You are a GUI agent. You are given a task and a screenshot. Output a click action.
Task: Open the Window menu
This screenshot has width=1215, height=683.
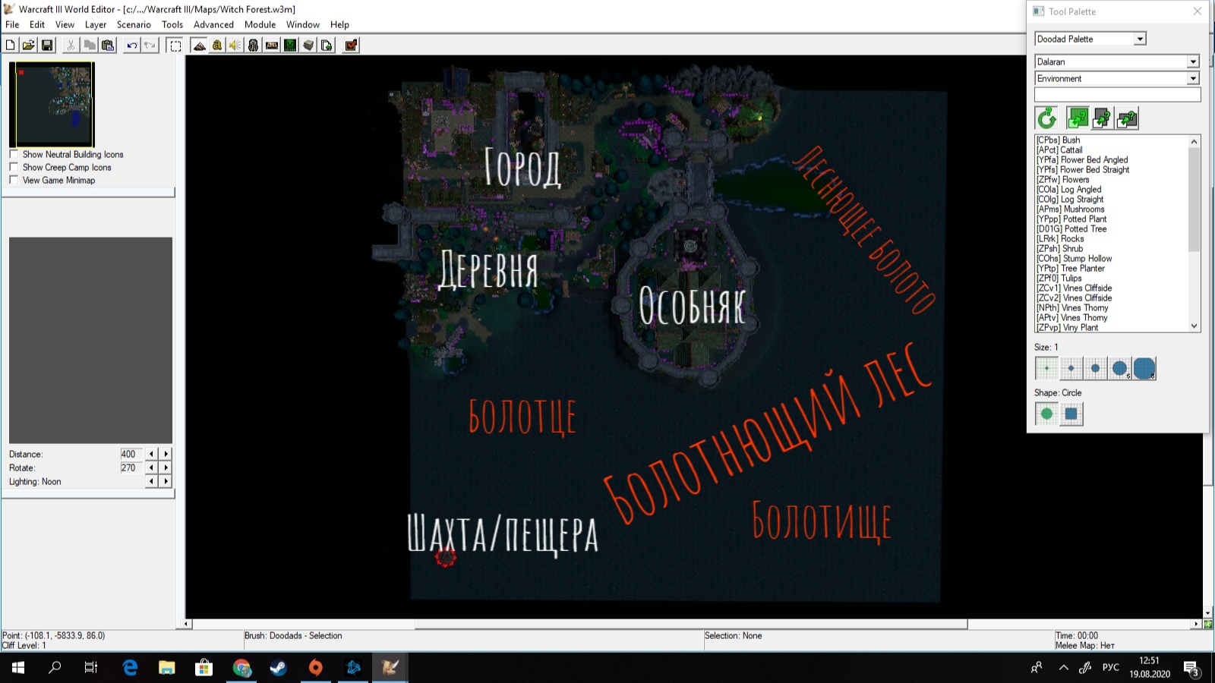click(x=303, y=24)
